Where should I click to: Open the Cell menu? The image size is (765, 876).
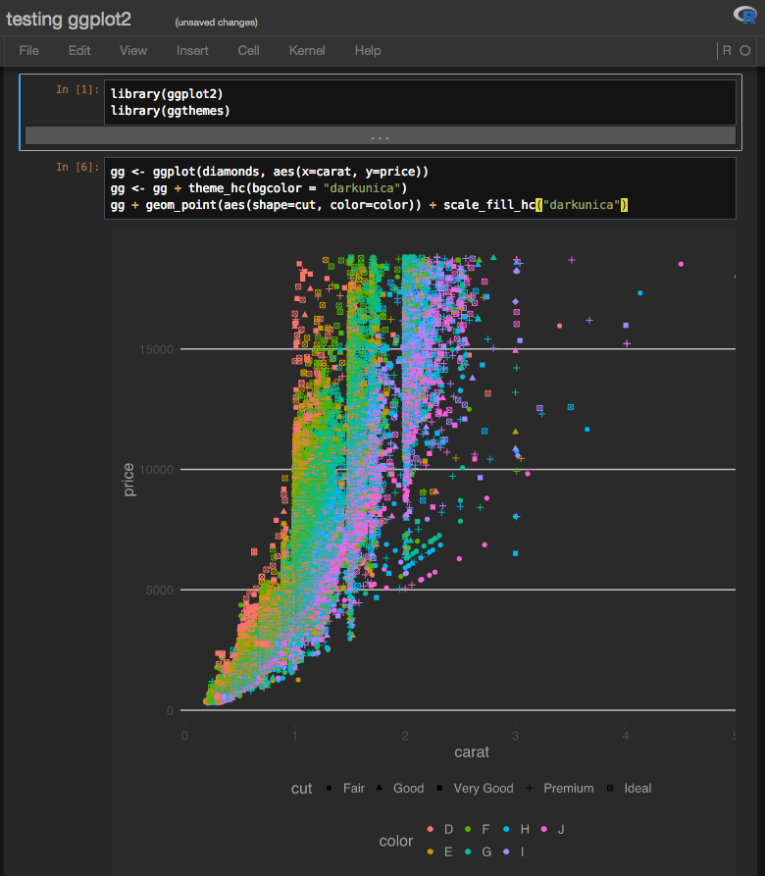pos(248,51)
